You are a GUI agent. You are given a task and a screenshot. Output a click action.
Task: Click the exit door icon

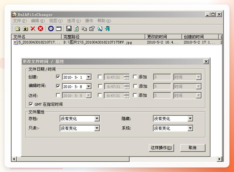[x=107, y=29]
